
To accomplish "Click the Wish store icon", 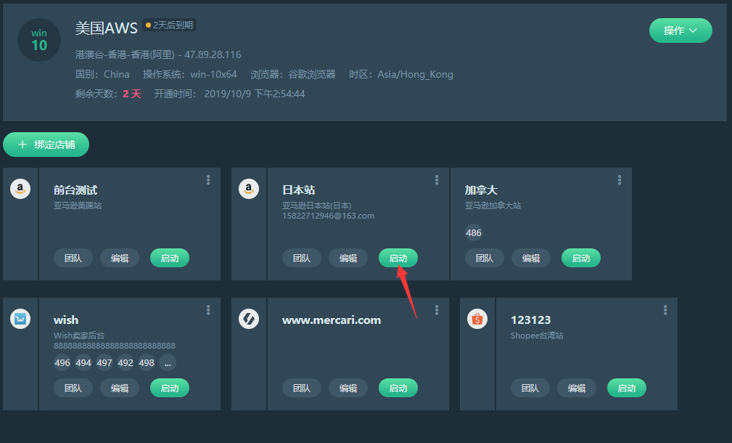I will point(20,319).
